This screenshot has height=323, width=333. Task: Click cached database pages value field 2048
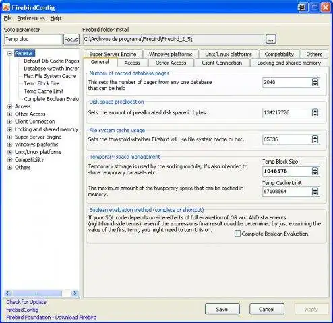point(287,82)
